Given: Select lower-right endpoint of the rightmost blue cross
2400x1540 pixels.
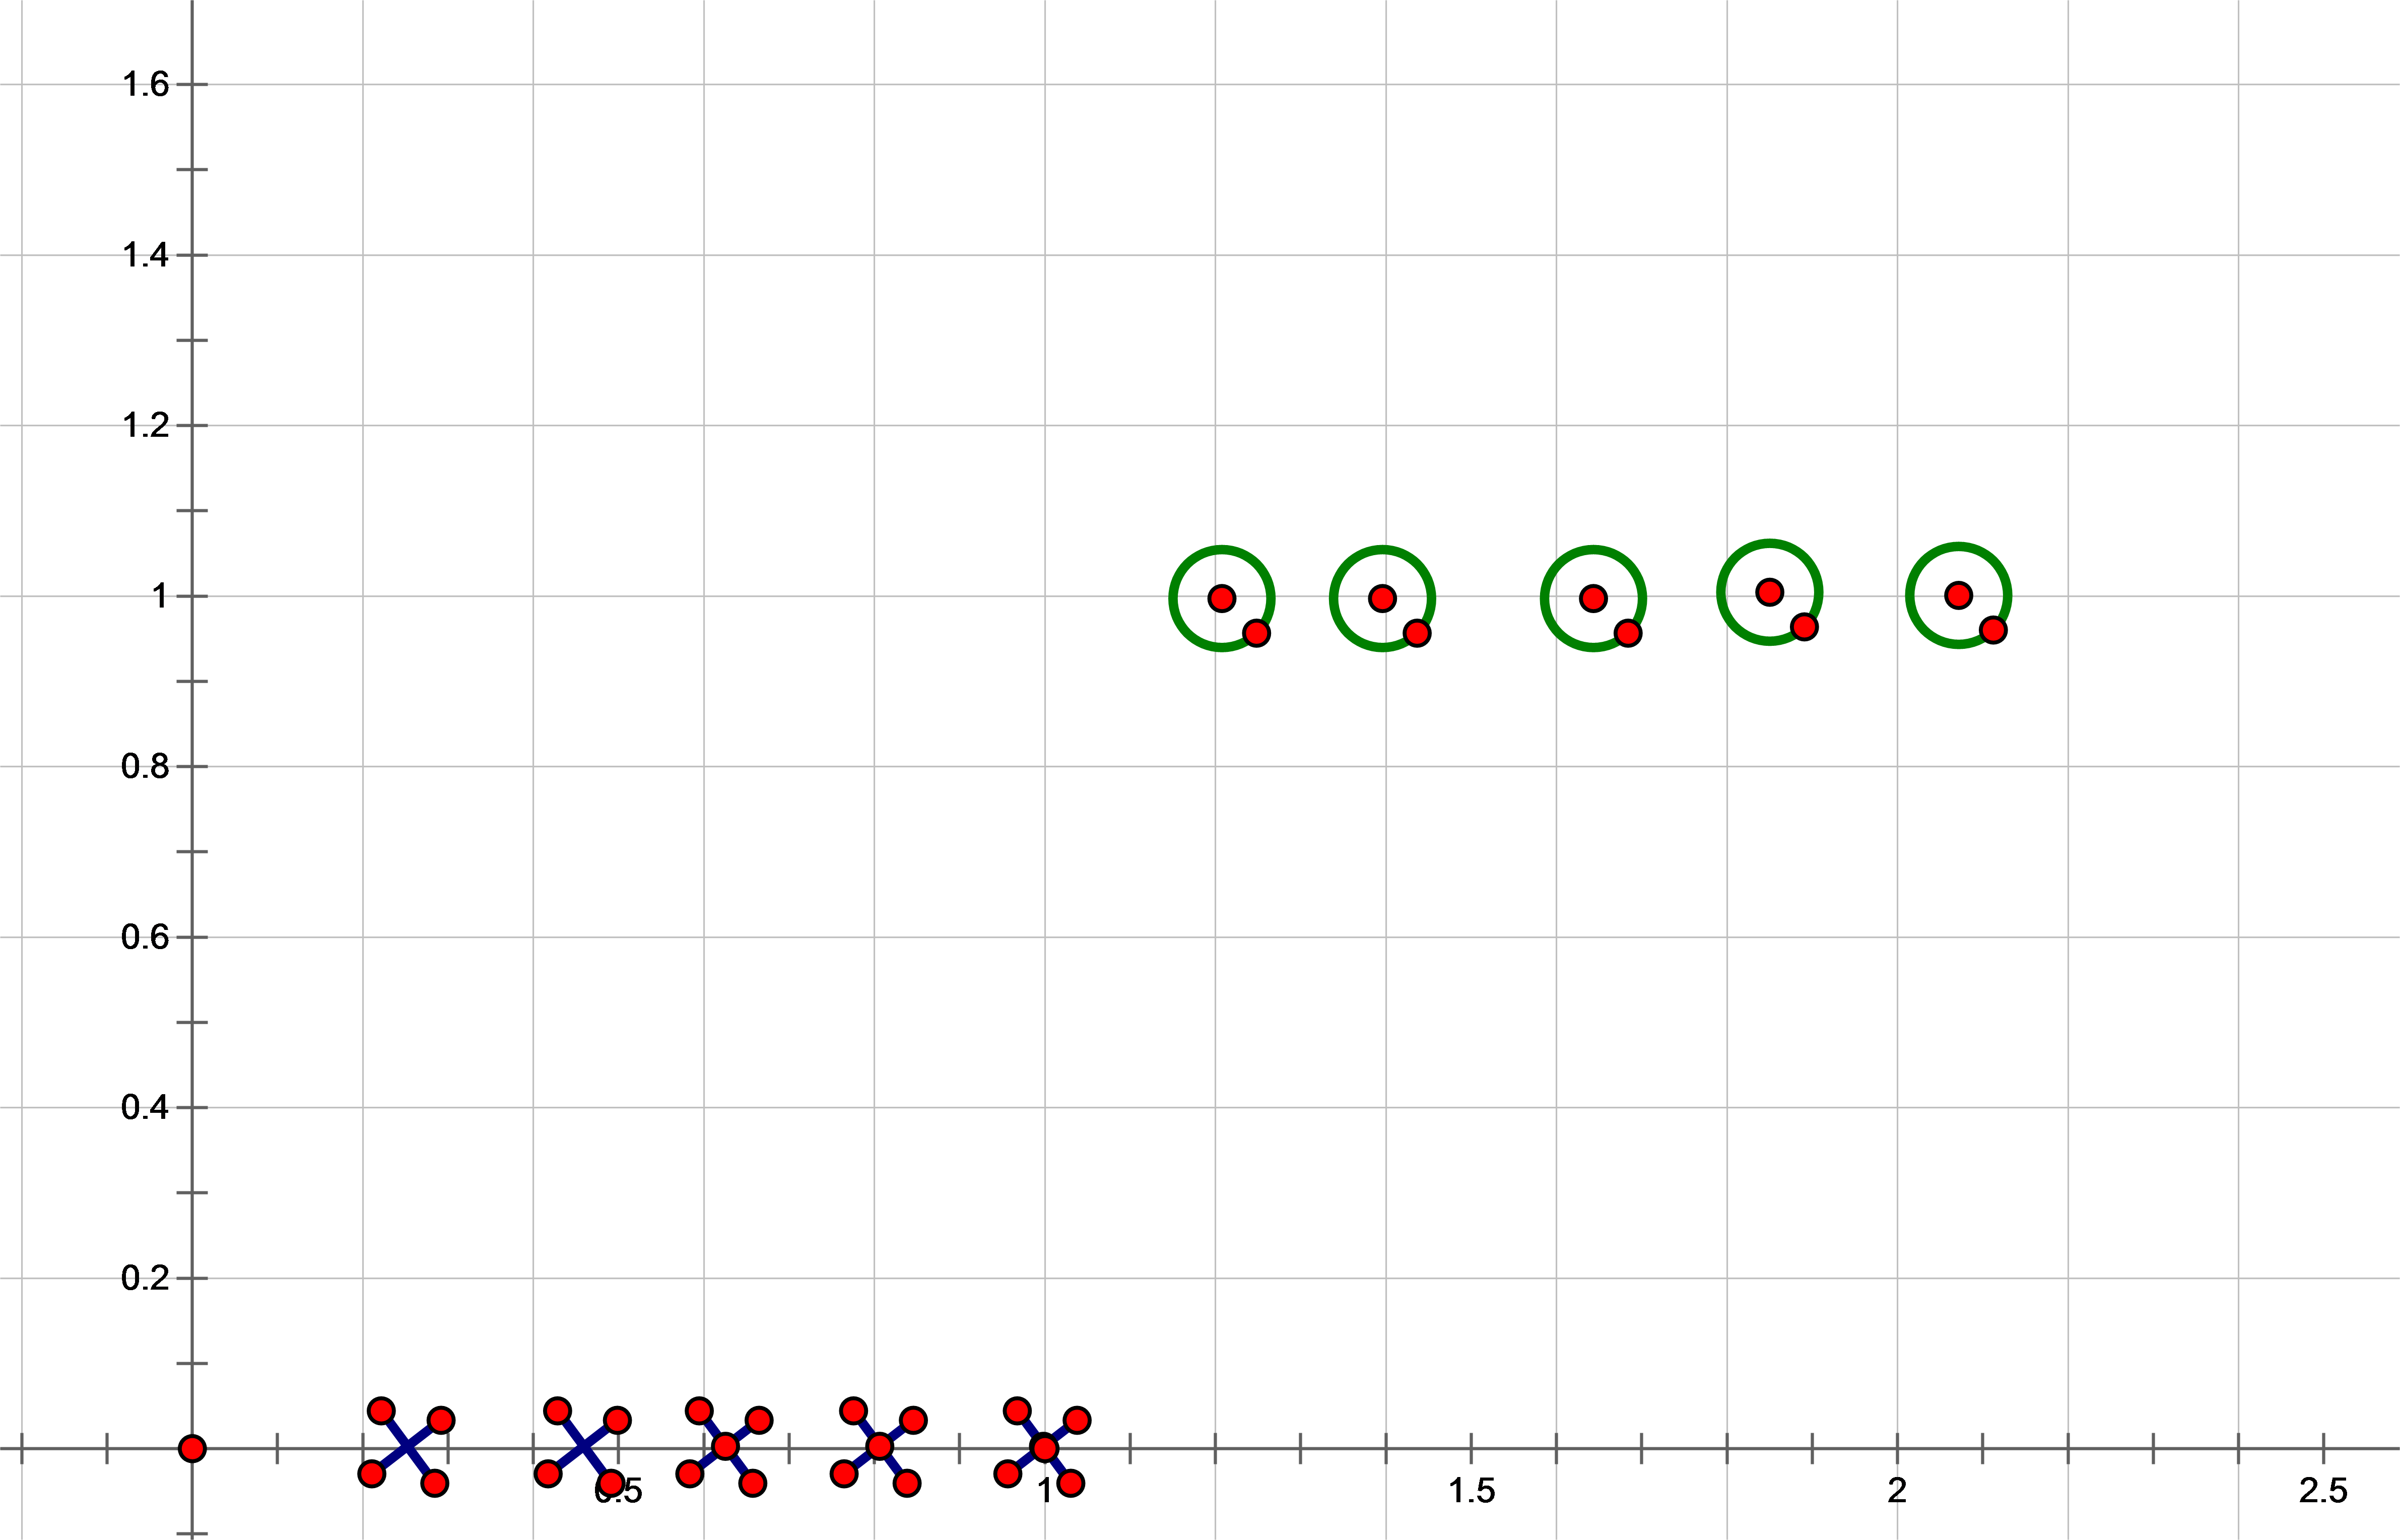Looking at the screenshot, I should pyautogui.click(x=1070, y=1483).
